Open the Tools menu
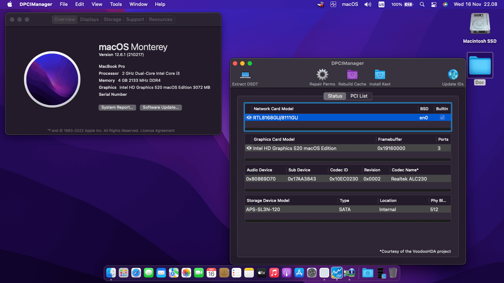This screenshot has height=283, width=504. pyautogui.click(x=116, y=4)
